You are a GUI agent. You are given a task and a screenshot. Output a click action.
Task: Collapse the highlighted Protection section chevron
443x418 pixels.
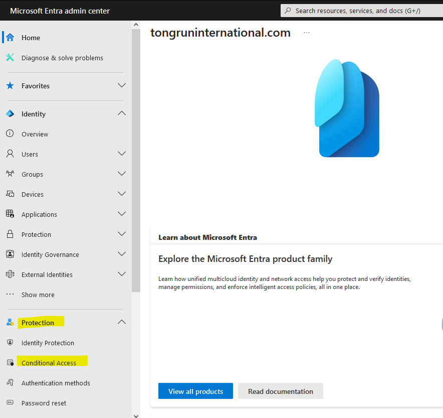tap(122, 322)
